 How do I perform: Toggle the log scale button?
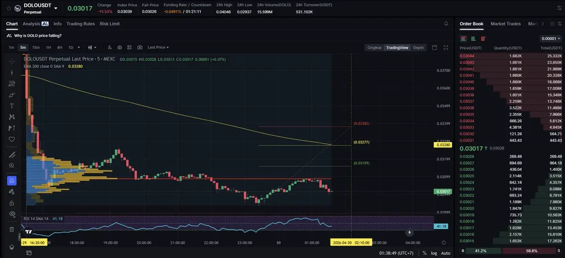[434, 253]
